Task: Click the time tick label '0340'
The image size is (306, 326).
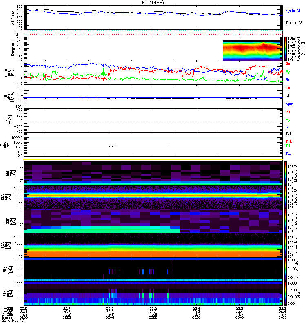Action: coord(239,317)
